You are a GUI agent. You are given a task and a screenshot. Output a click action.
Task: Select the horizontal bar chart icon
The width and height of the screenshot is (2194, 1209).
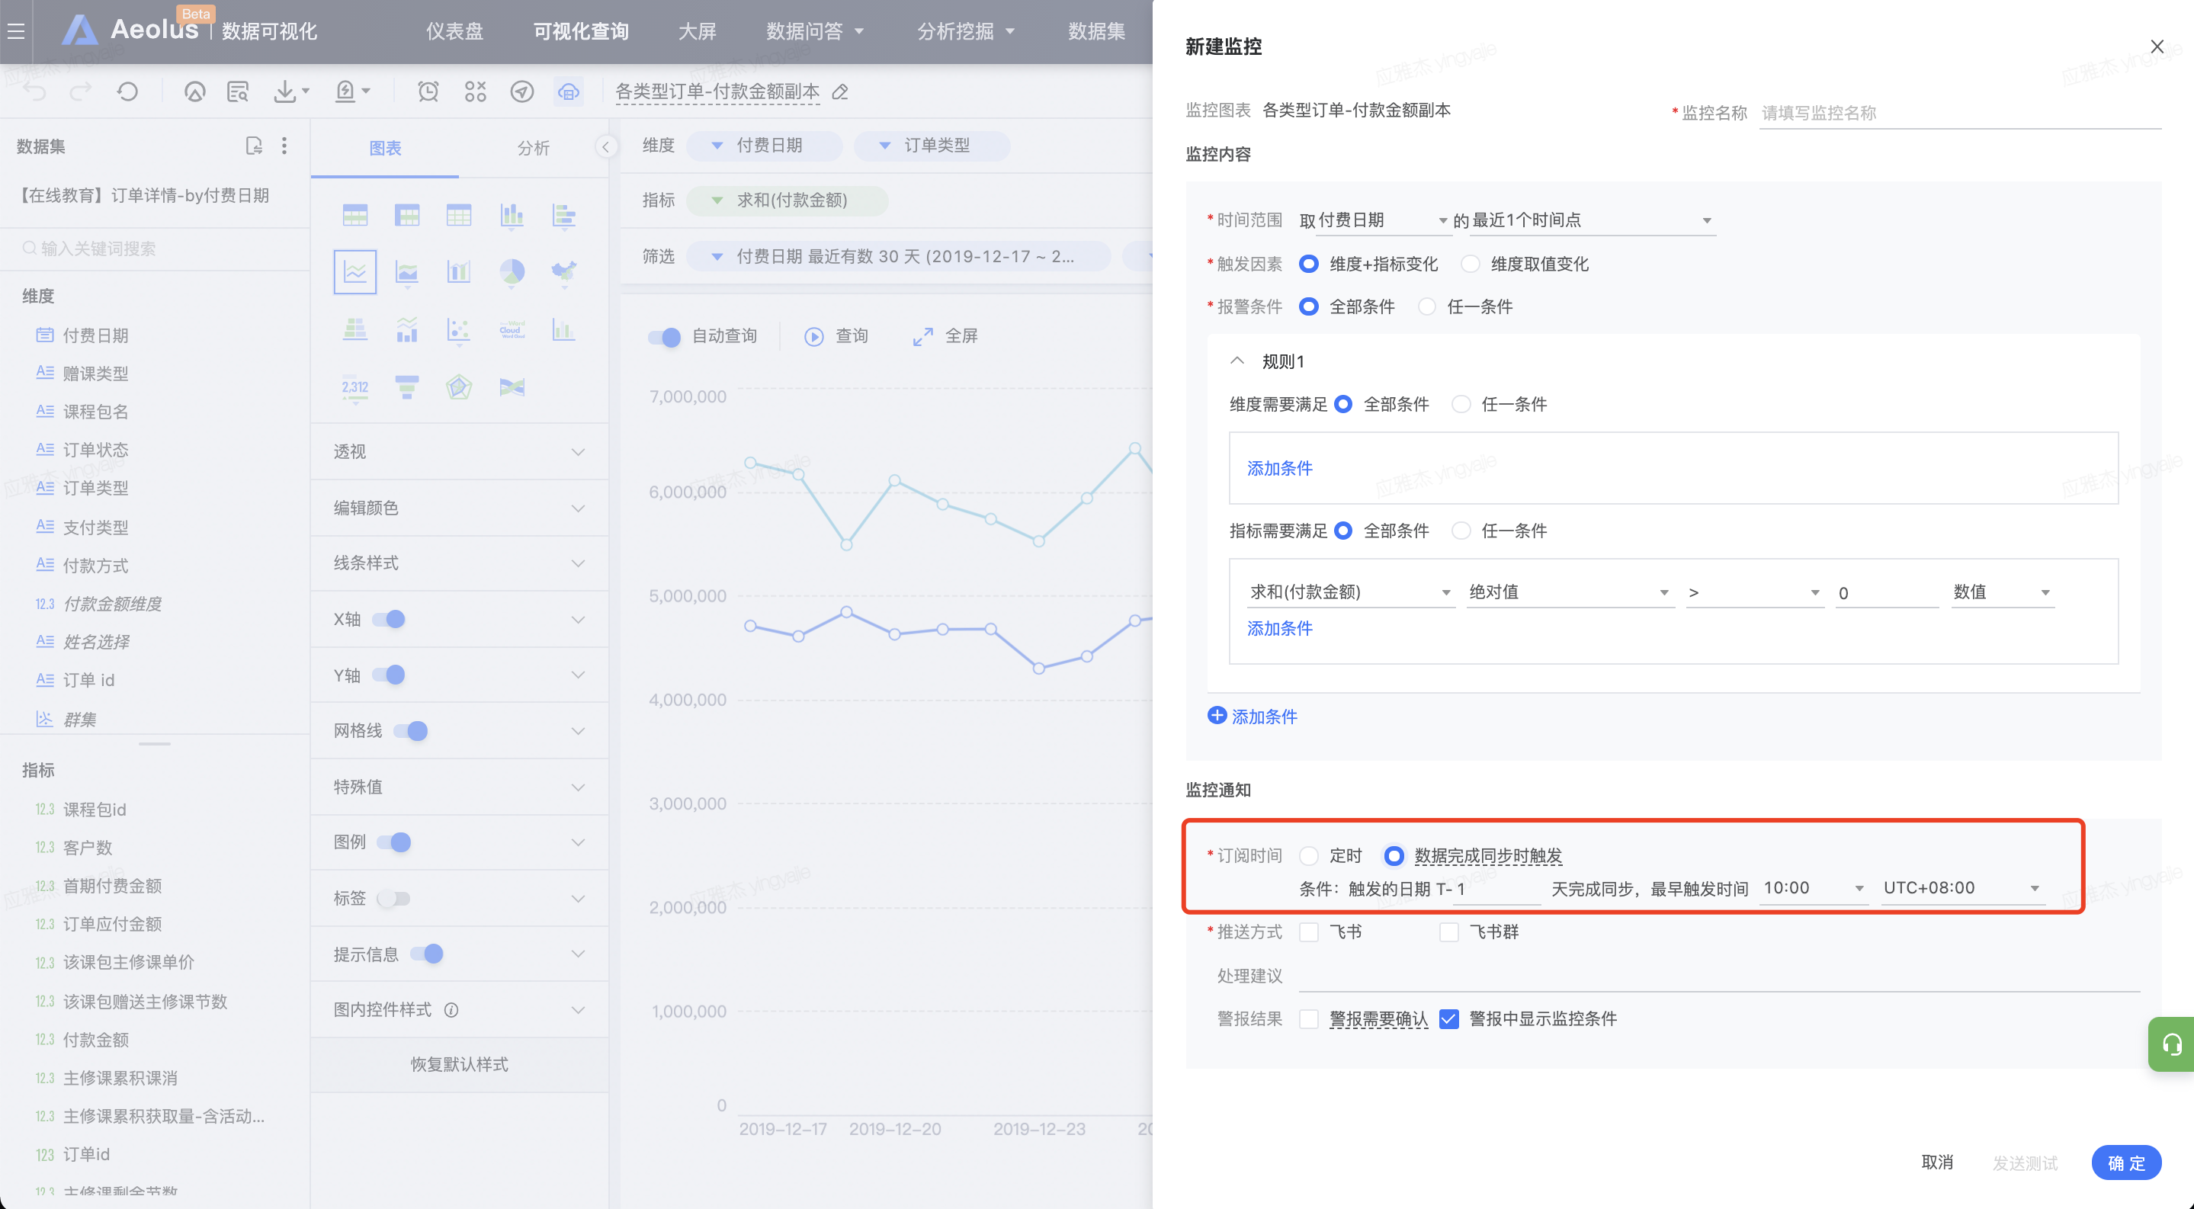point(564,216)
